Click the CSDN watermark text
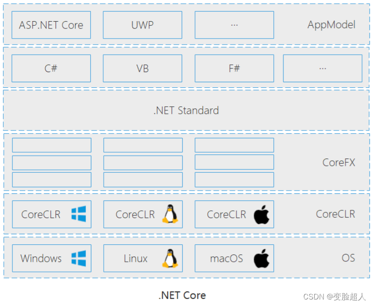The height and width of the screenshot is (305, 373). pyautogui.click(x=334, y=297)
